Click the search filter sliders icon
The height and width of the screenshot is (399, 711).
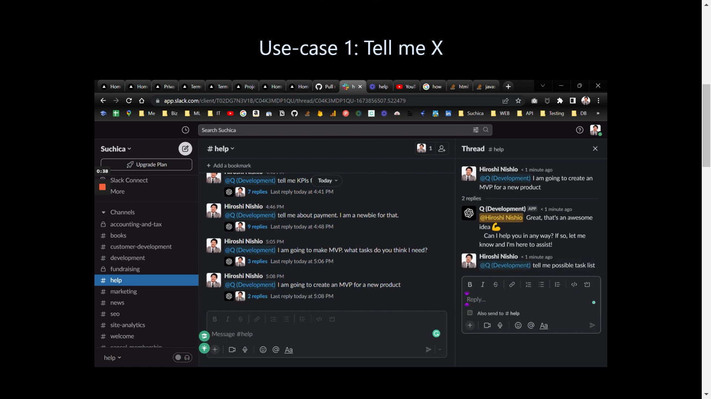pyautogui.click(x=475, y=130)
